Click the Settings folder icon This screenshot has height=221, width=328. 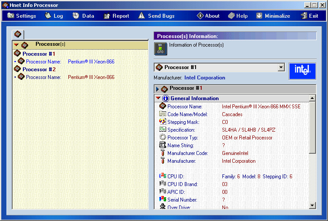click(10, 16)
